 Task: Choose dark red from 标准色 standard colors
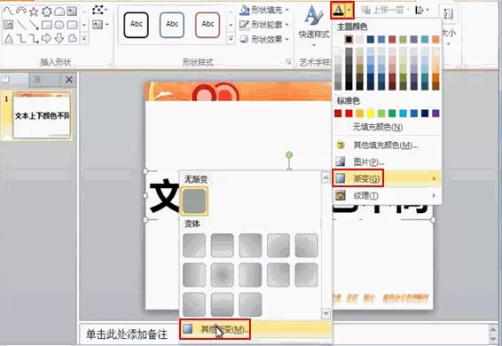[338, 114]
